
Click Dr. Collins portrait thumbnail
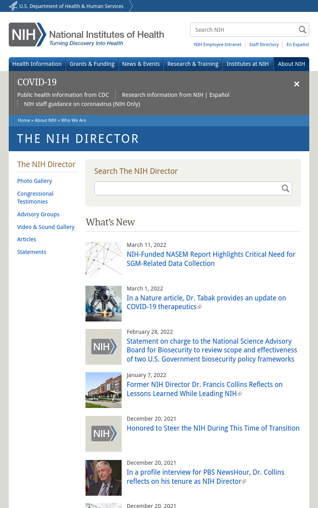point(103,478)
